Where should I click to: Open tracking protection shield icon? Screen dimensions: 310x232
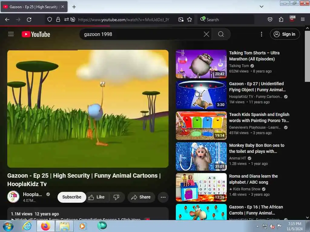(x=49, y=19)
